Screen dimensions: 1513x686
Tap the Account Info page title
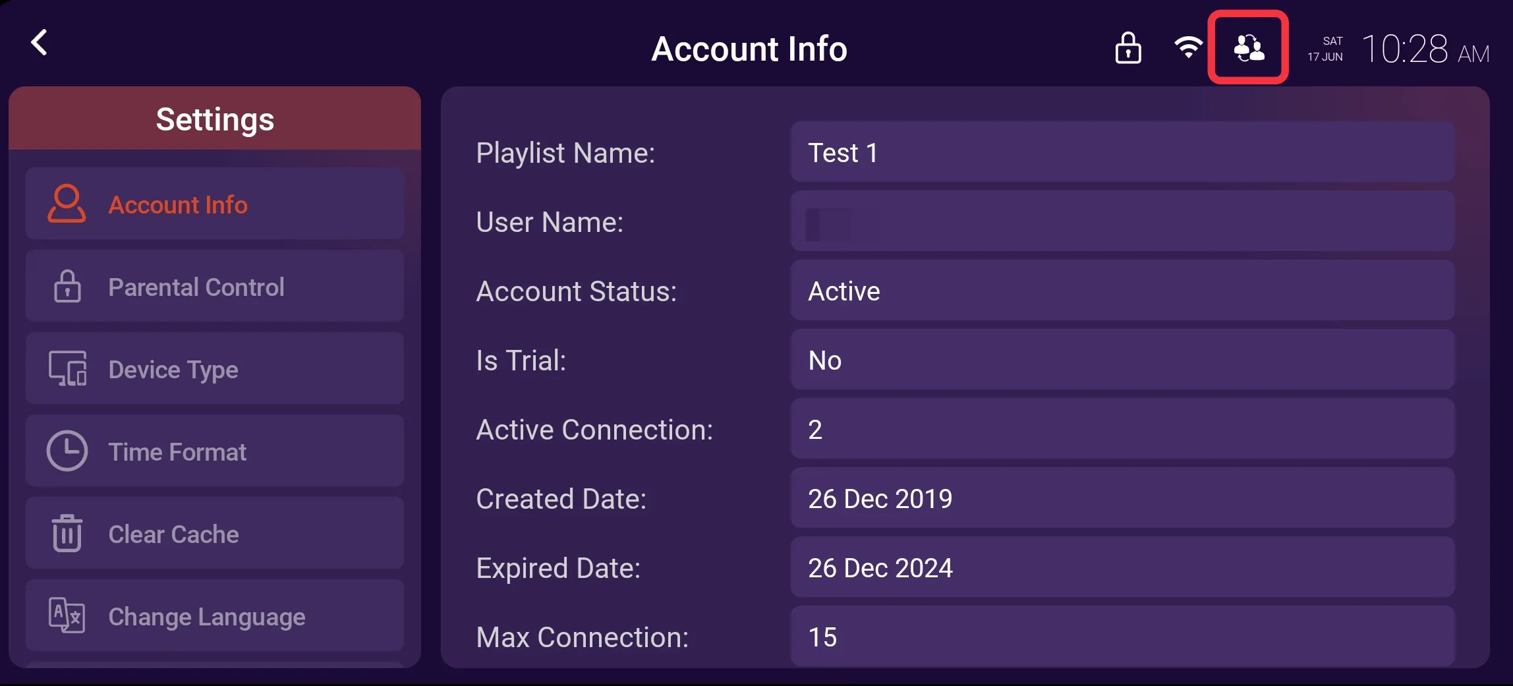pyautogui.click(x=749, y=49)
